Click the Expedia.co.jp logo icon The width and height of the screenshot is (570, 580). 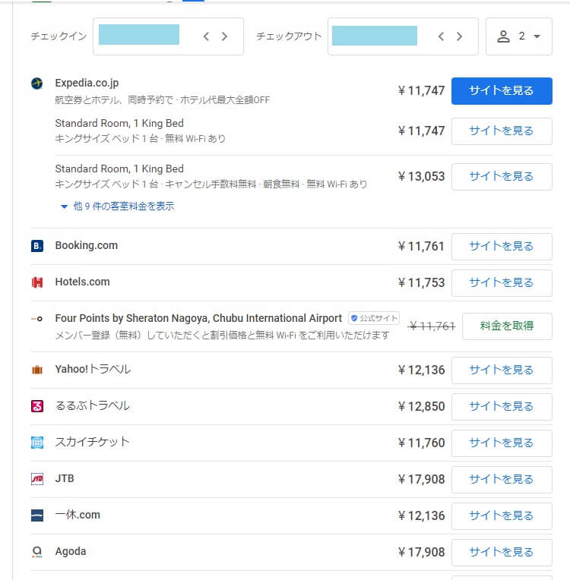37,84
